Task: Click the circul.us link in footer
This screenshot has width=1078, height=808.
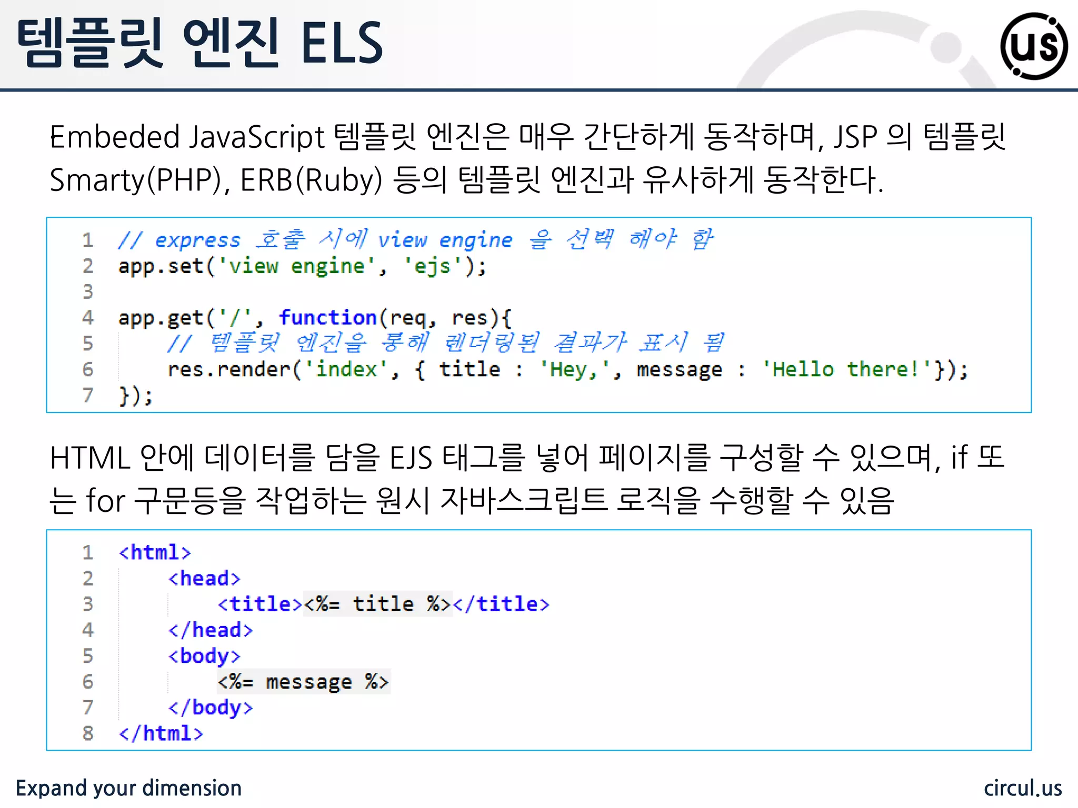Action: (x=1022, y=788)
